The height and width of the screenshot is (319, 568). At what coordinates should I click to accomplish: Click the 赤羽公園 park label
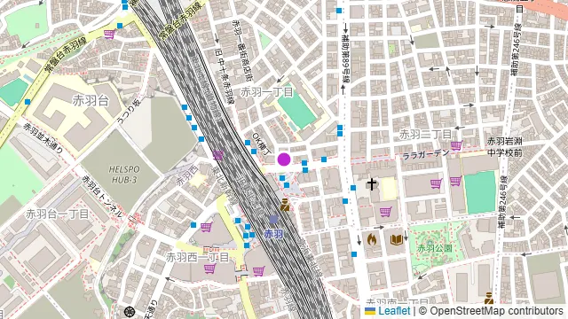435,248
